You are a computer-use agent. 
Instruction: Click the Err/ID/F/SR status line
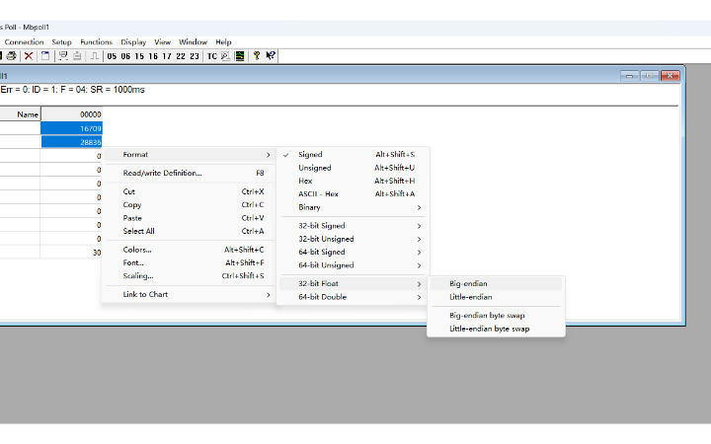point(72,90)
